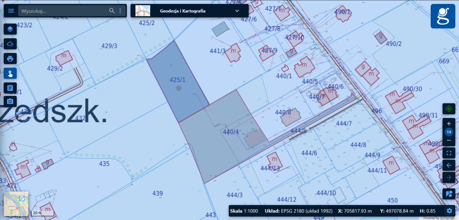
Task: Click the H: 0.85 height value
Action: 427,211
